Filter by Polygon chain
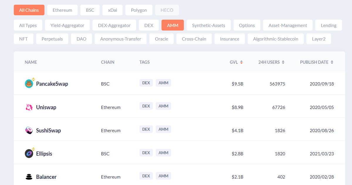Image resolution: width=352 pixels, height=185 pixels. (139, 10)
